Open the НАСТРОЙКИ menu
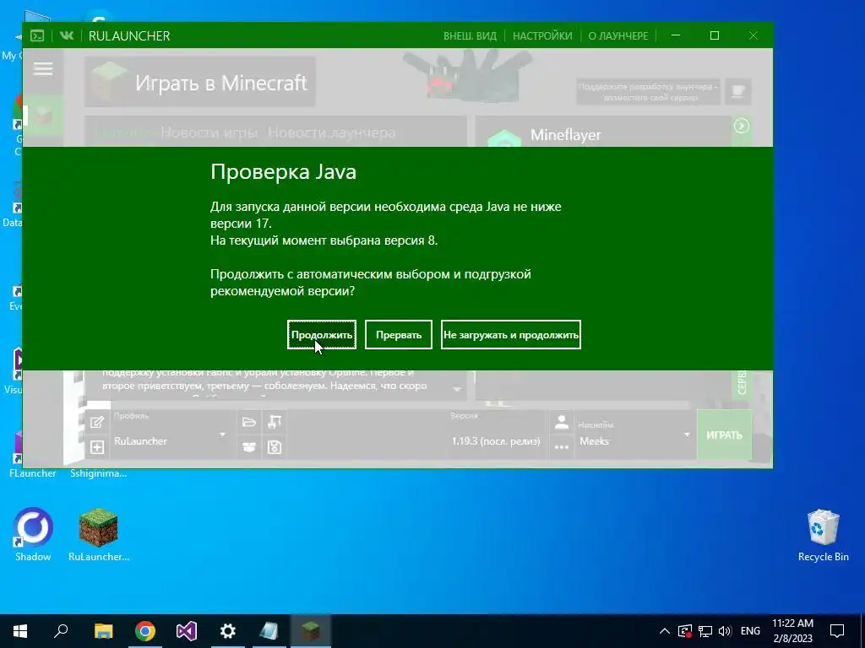The height and width of the screenshot is (648, 865). tap(542, 35)
